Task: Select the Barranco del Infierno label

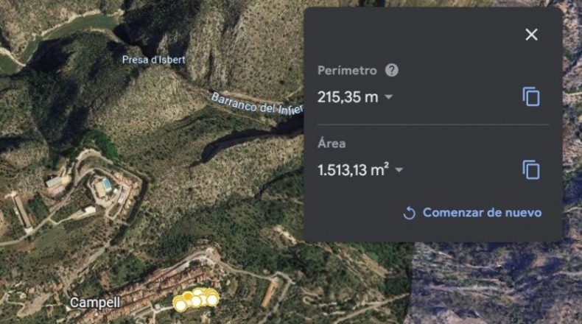Action: coord(257,105)
